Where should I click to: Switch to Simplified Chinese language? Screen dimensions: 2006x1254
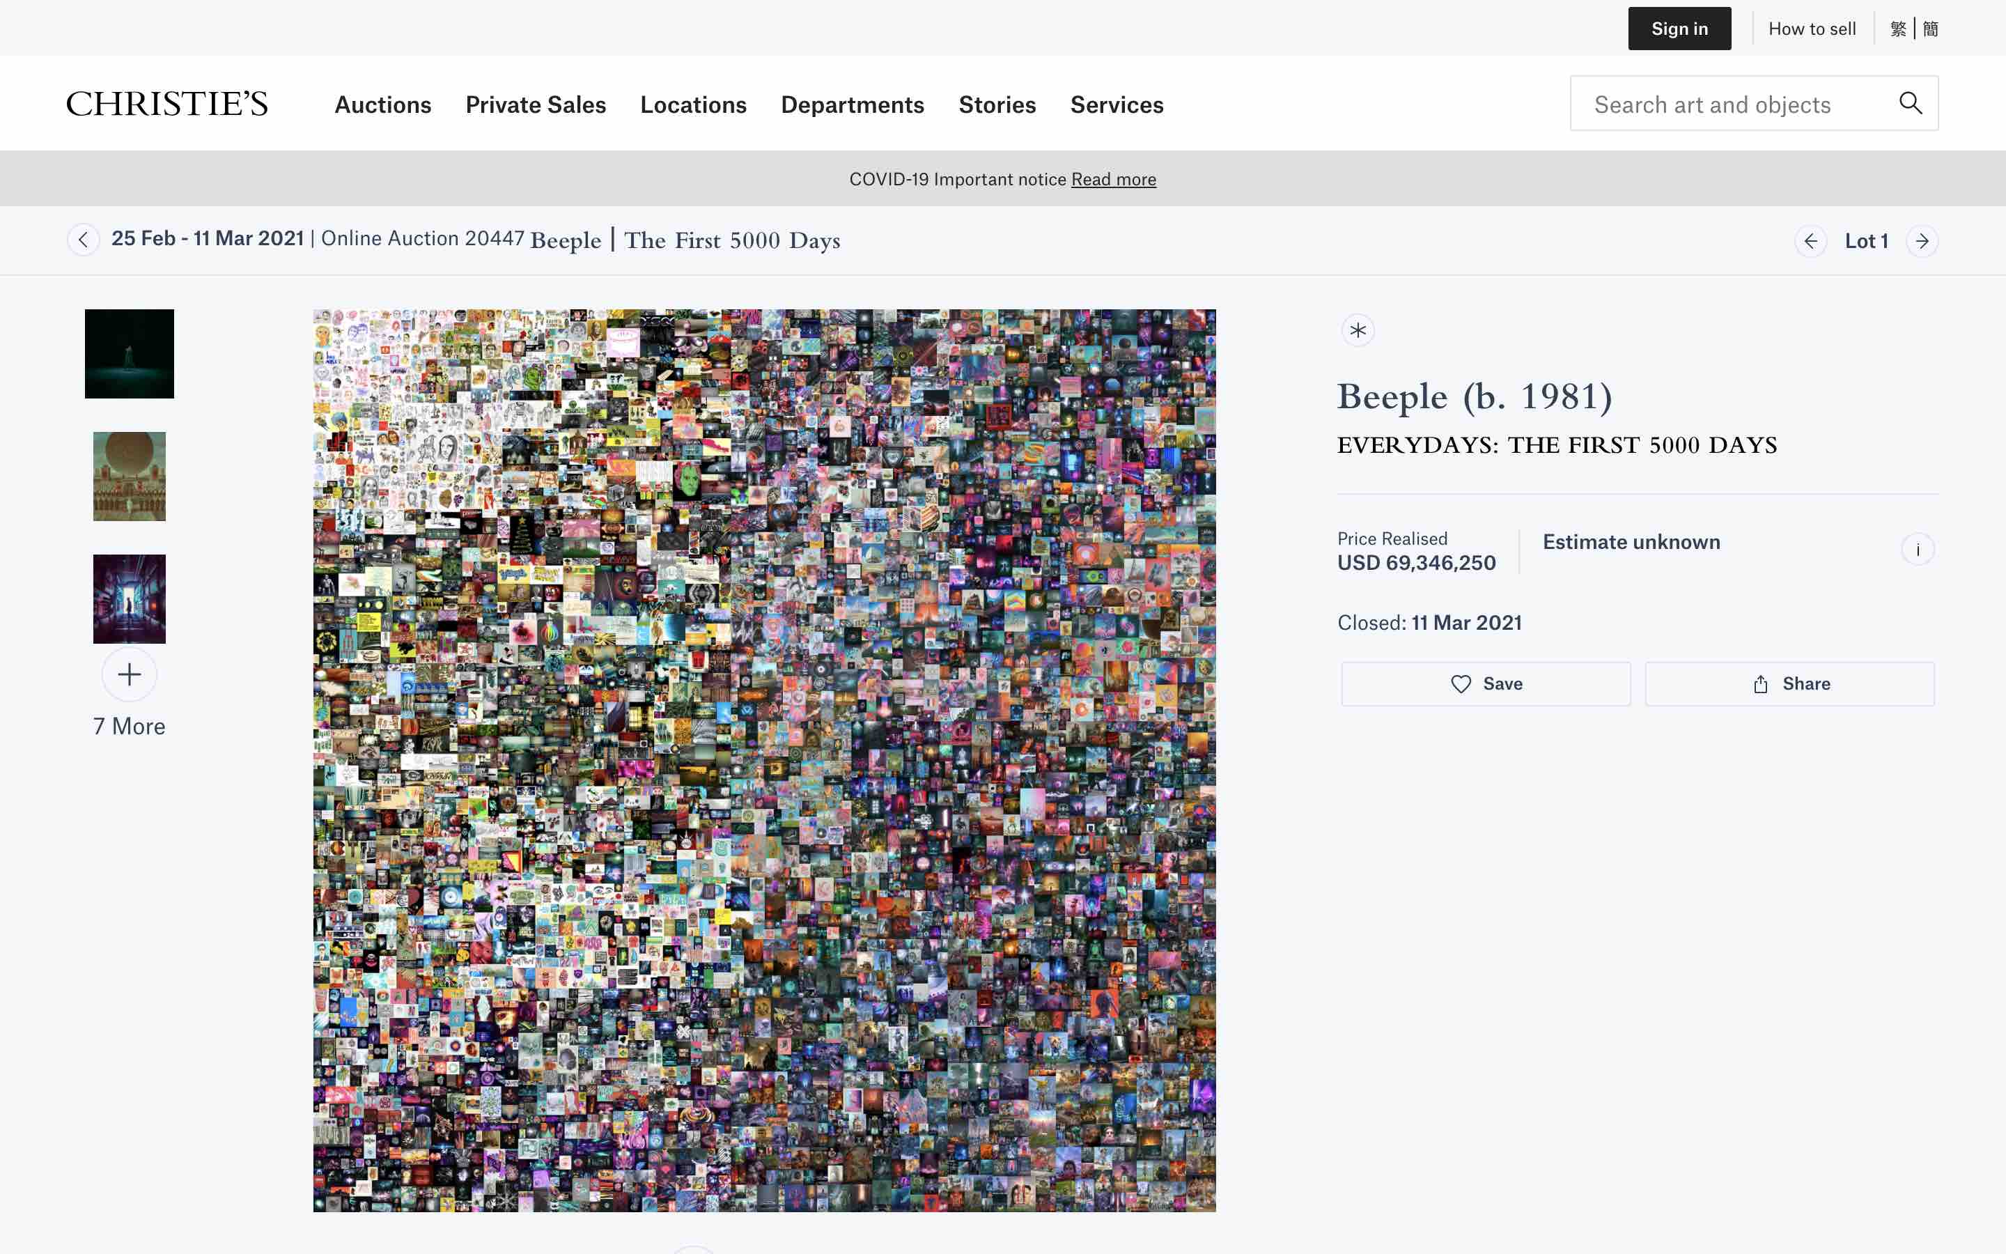point(1931,29)
